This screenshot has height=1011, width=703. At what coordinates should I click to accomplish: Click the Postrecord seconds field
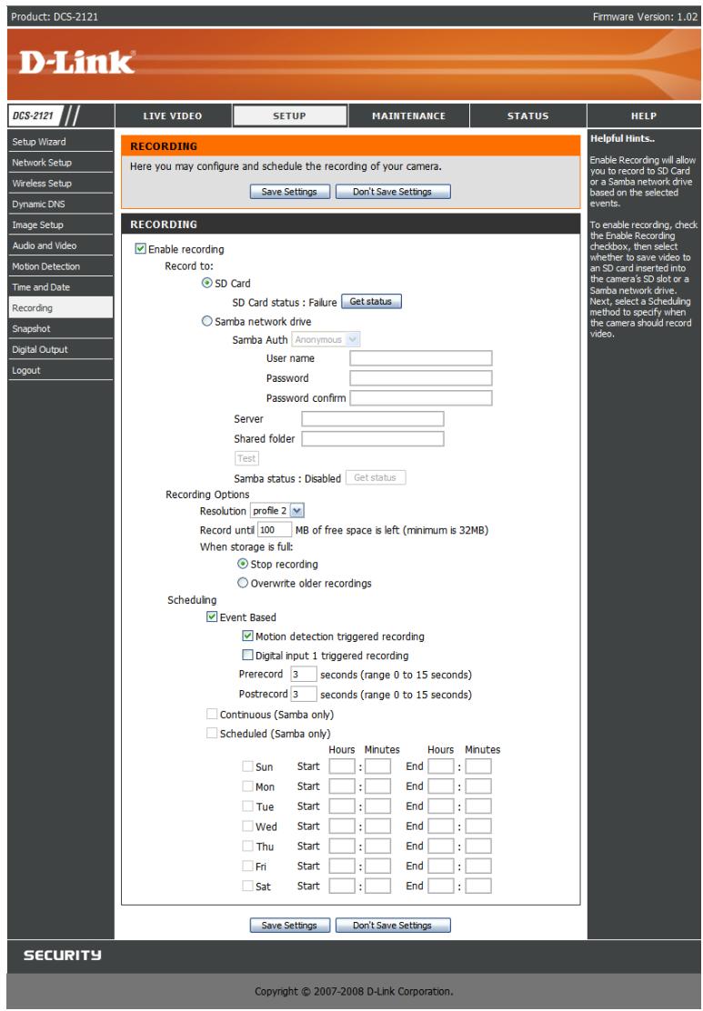304,695
